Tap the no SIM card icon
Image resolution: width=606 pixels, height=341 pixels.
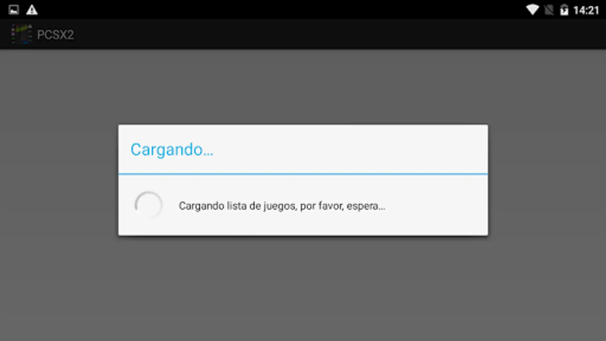pyautogui.click(x=549, y=10)
